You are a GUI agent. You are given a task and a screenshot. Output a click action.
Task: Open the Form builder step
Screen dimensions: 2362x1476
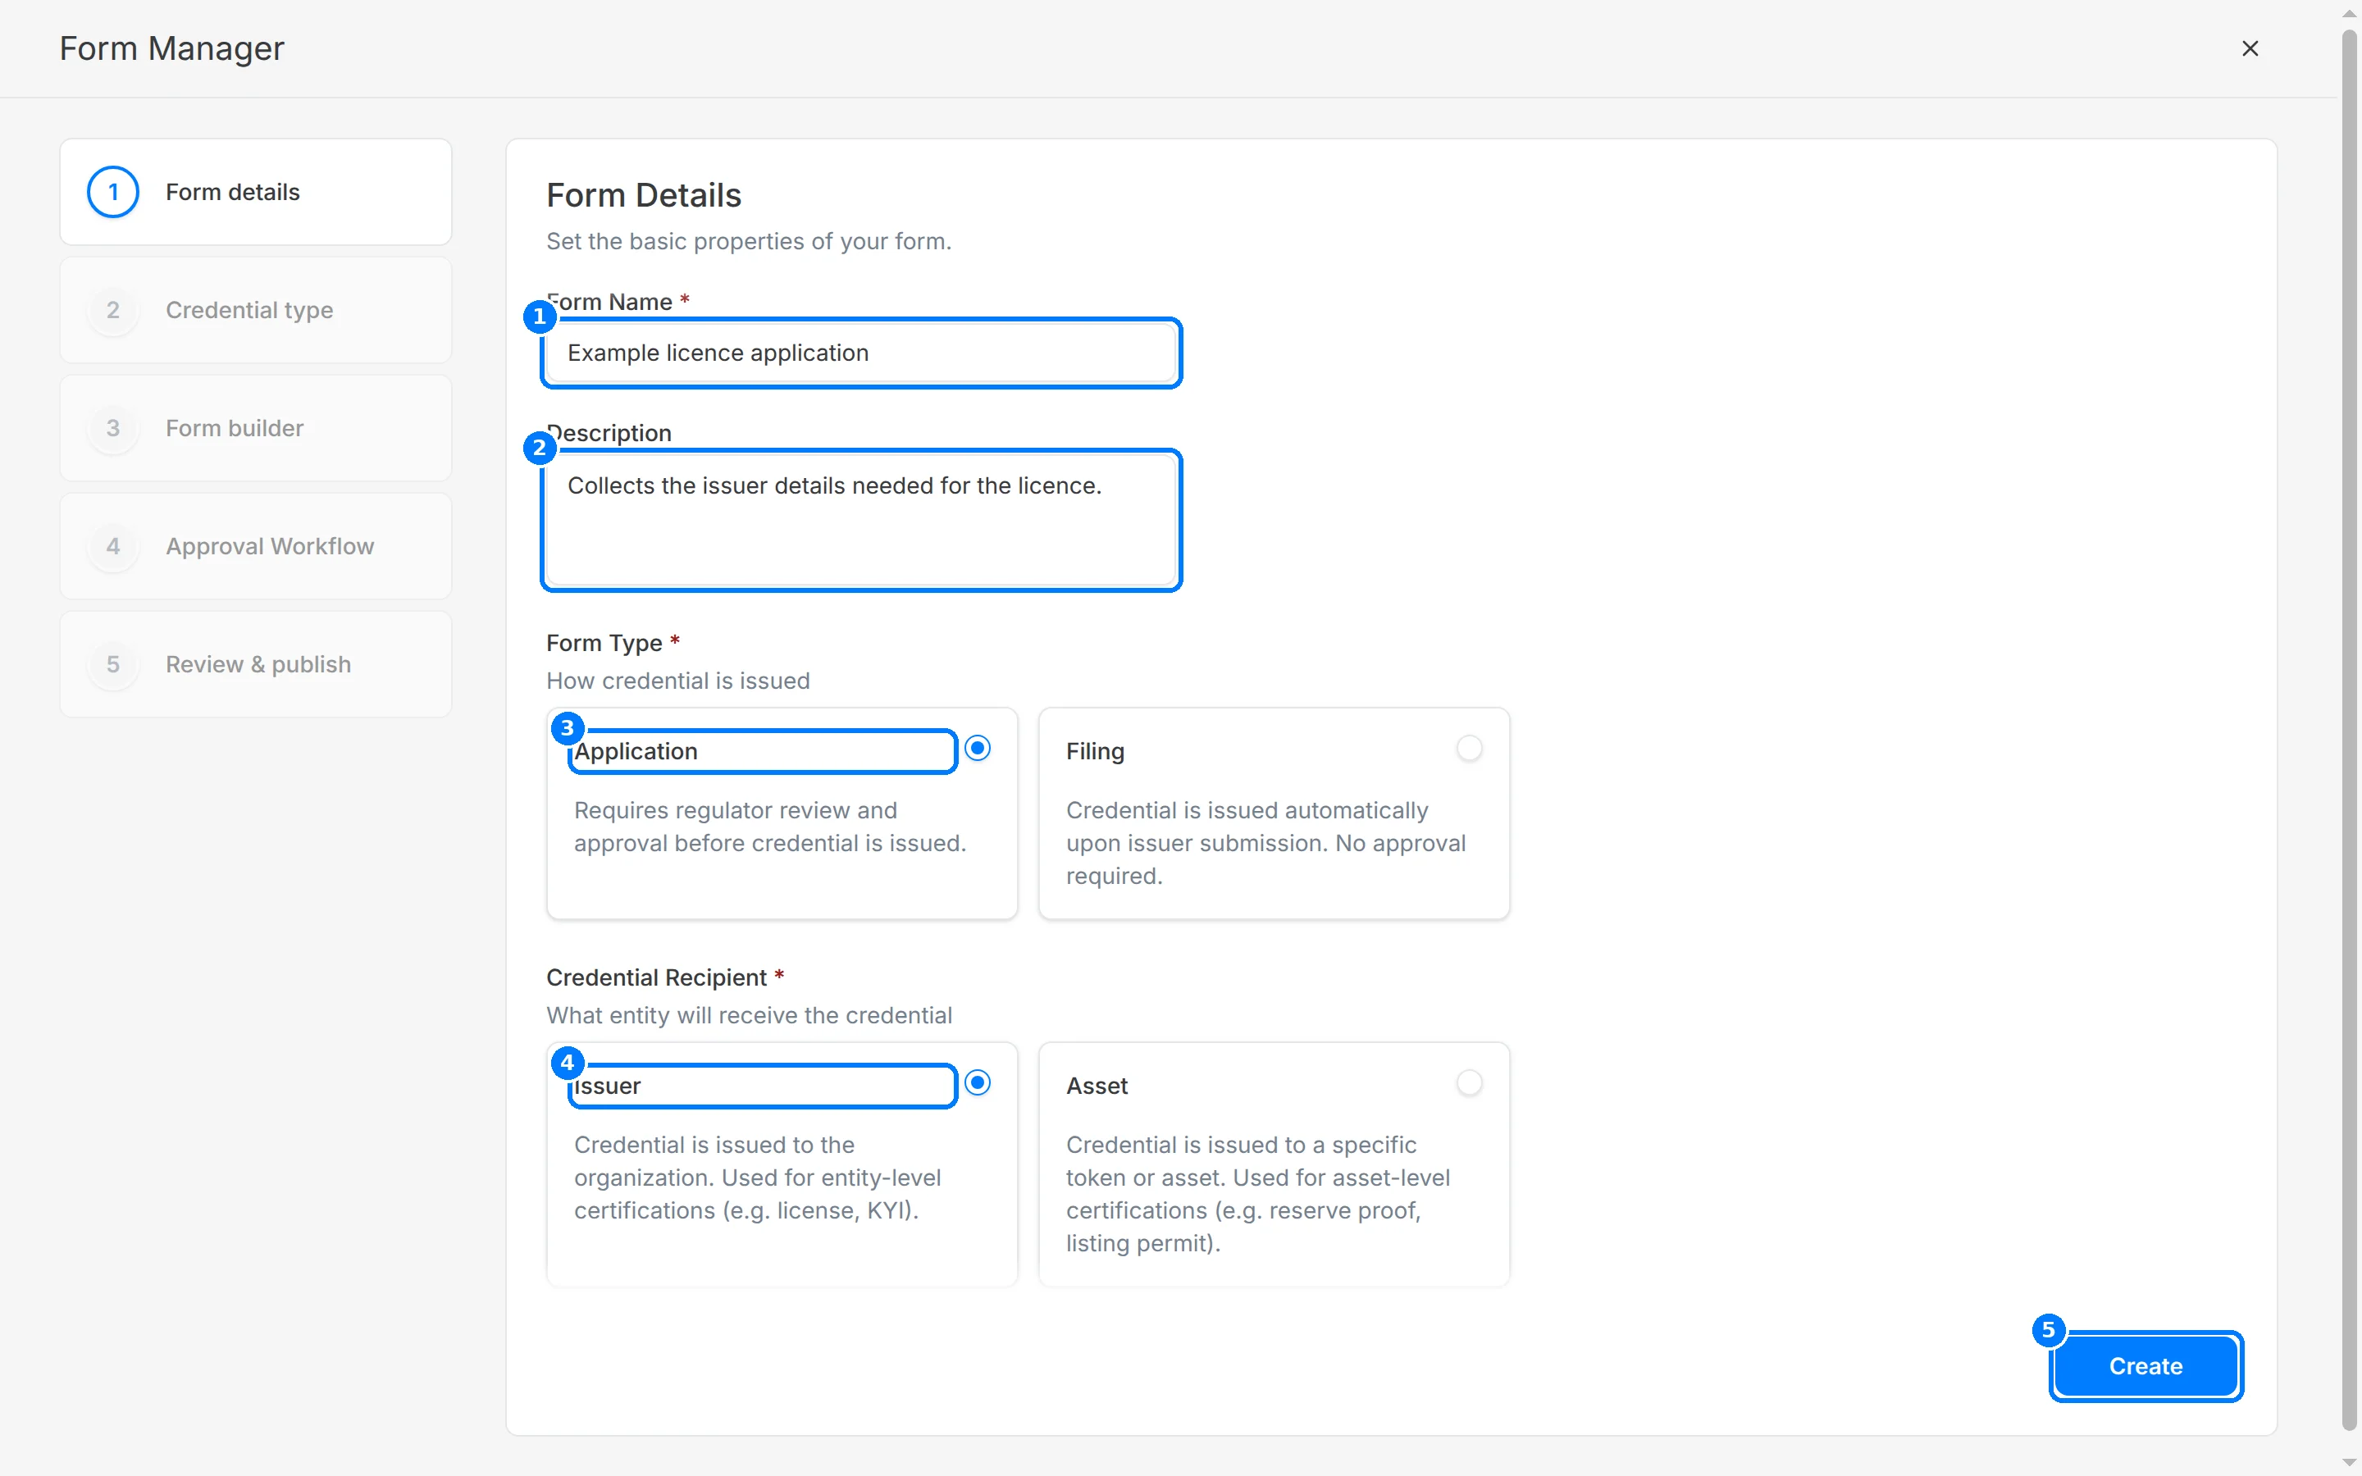click(256, 427)
